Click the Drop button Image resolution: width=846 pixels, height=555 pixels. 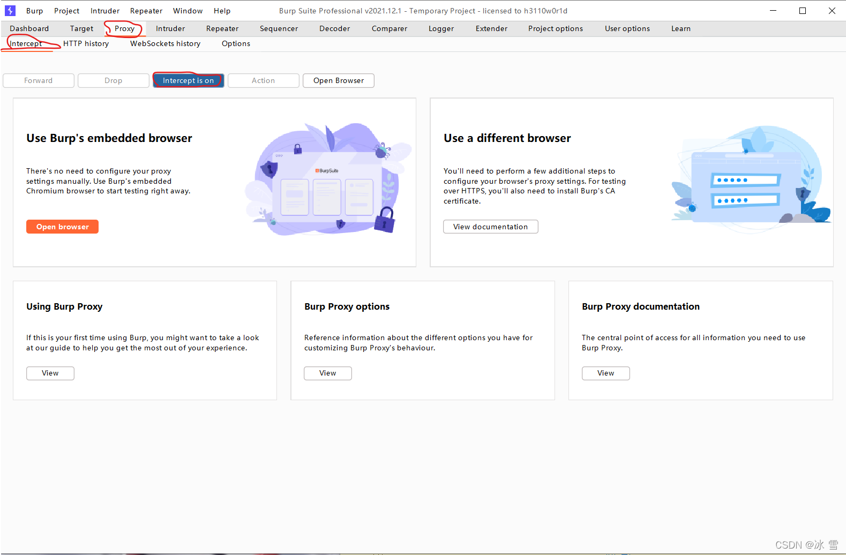tap(114, 80)
